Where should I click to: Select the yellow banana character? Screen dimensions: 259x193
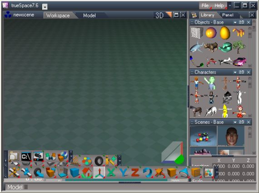click(x=225, y=111)
